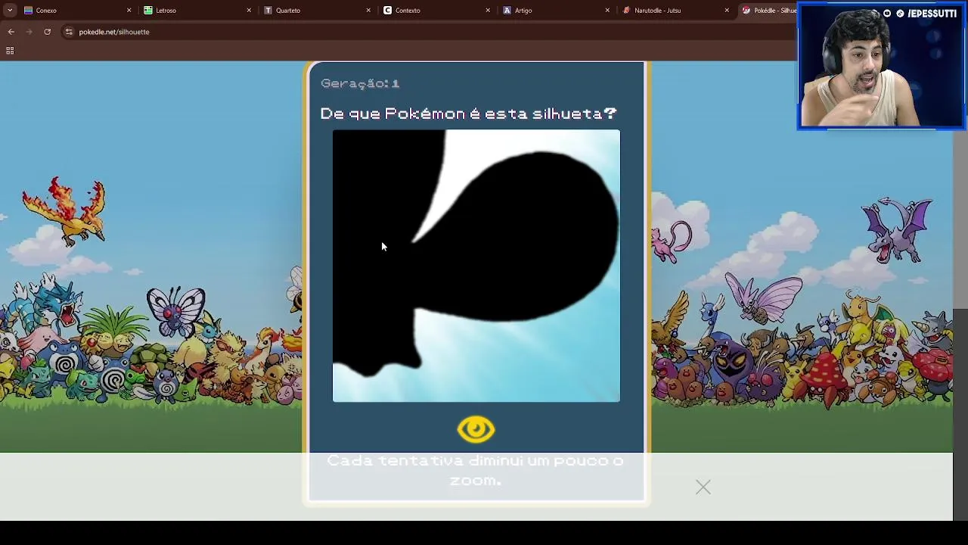
Task: Close the Quarteto tab
Action: coord(368,10)
